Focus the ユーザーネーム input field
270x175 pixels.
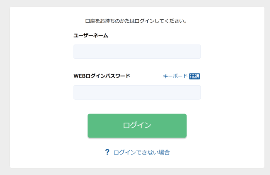tap(137, 52)
